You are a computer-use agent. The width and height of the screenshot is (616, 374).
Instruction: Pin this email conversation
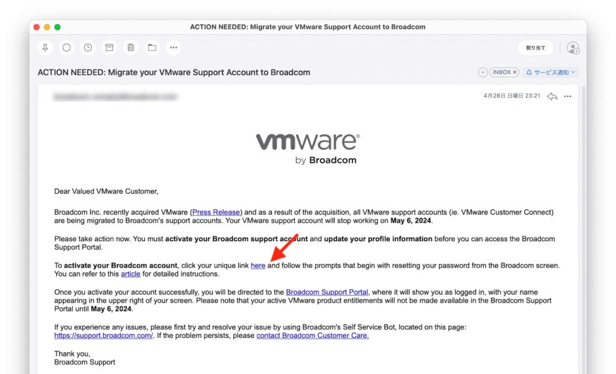pos(45,48)
